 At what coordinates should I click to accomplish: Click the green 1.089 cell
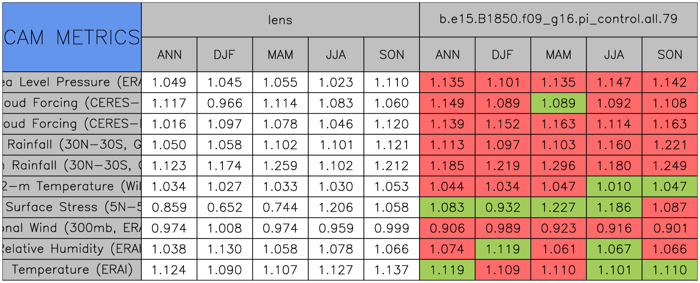click(559, 103)
